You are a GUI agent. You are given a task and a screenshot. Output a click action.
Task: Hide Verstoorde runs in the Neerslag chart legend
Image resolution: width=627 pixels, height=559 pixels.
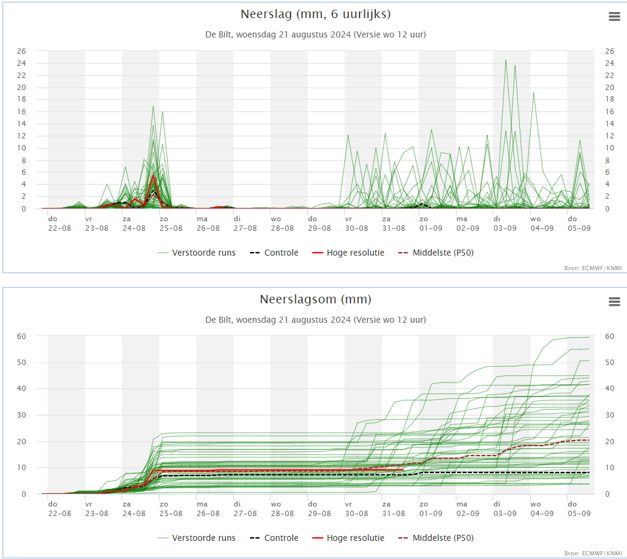pyautogui.click(x=203, y=253)
